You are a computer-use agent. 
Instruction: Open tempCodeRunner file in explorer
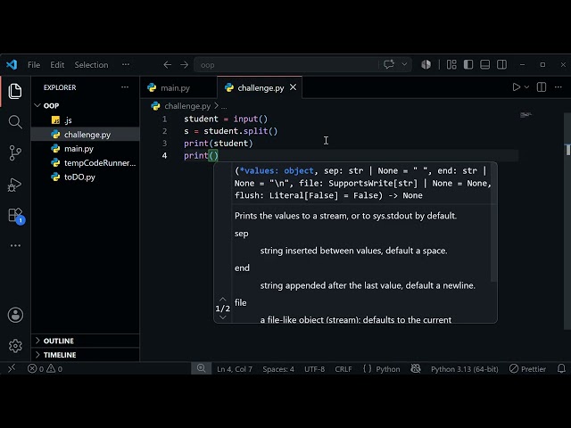pos(86,162)
